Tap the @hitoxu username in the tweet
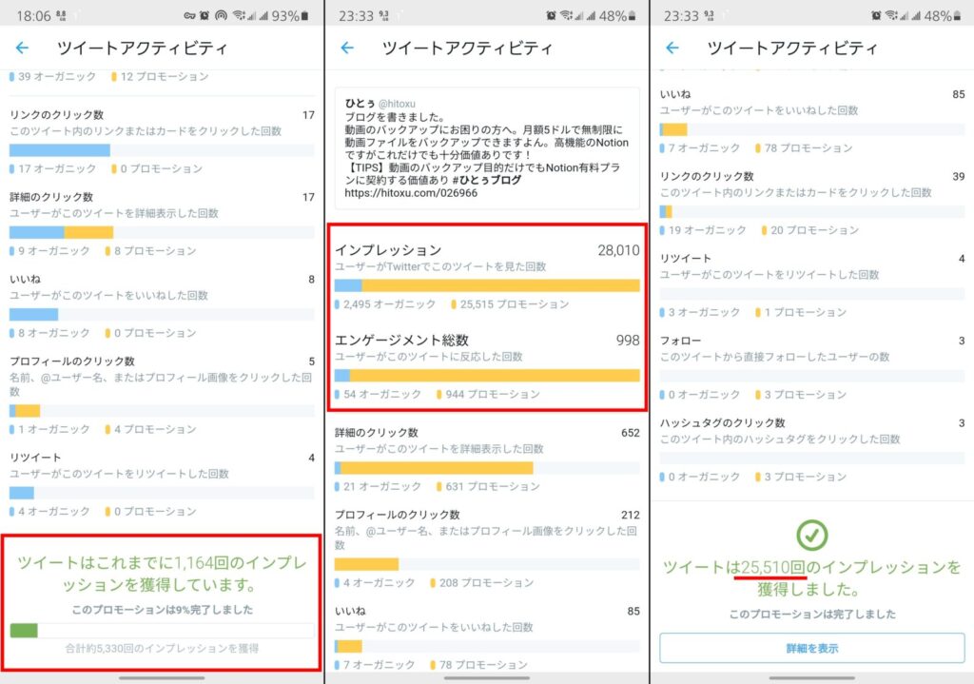Viewport: 974px width, 684px height. (x=397, y=104)
